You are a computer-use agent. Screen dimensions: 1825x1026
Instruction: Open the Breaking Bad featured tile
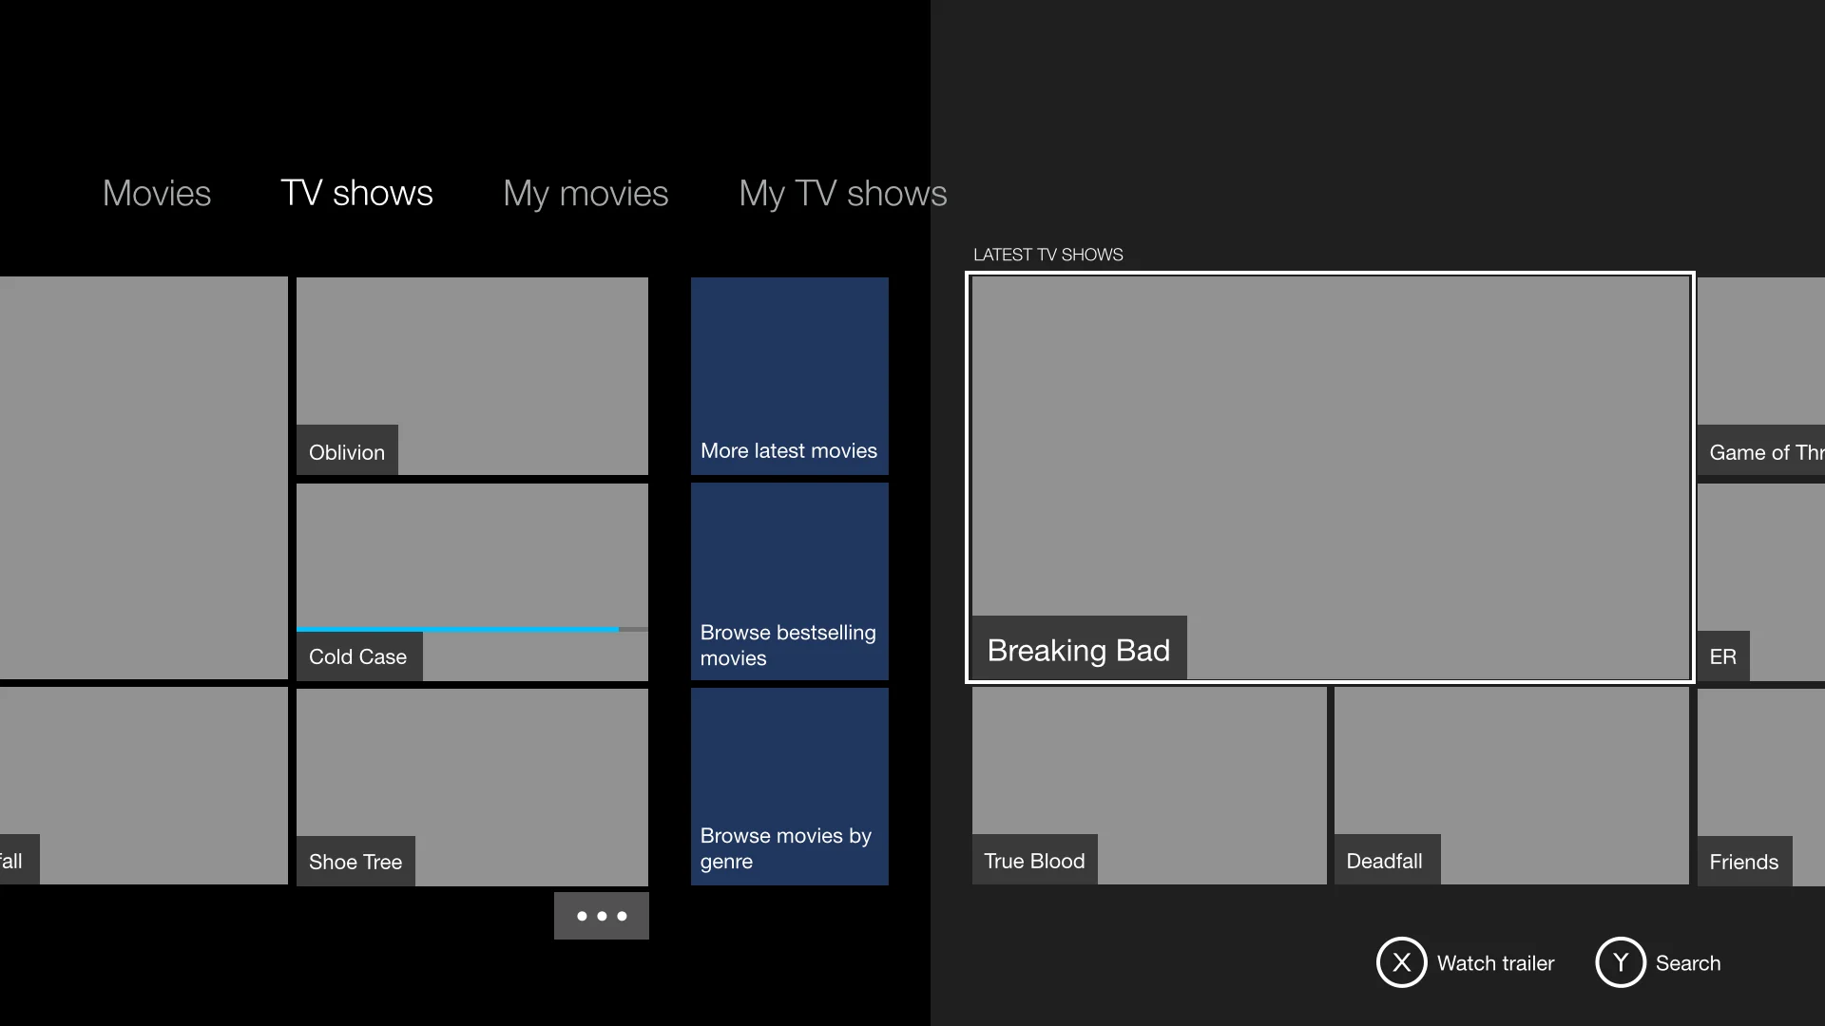tap(1329, 477)
